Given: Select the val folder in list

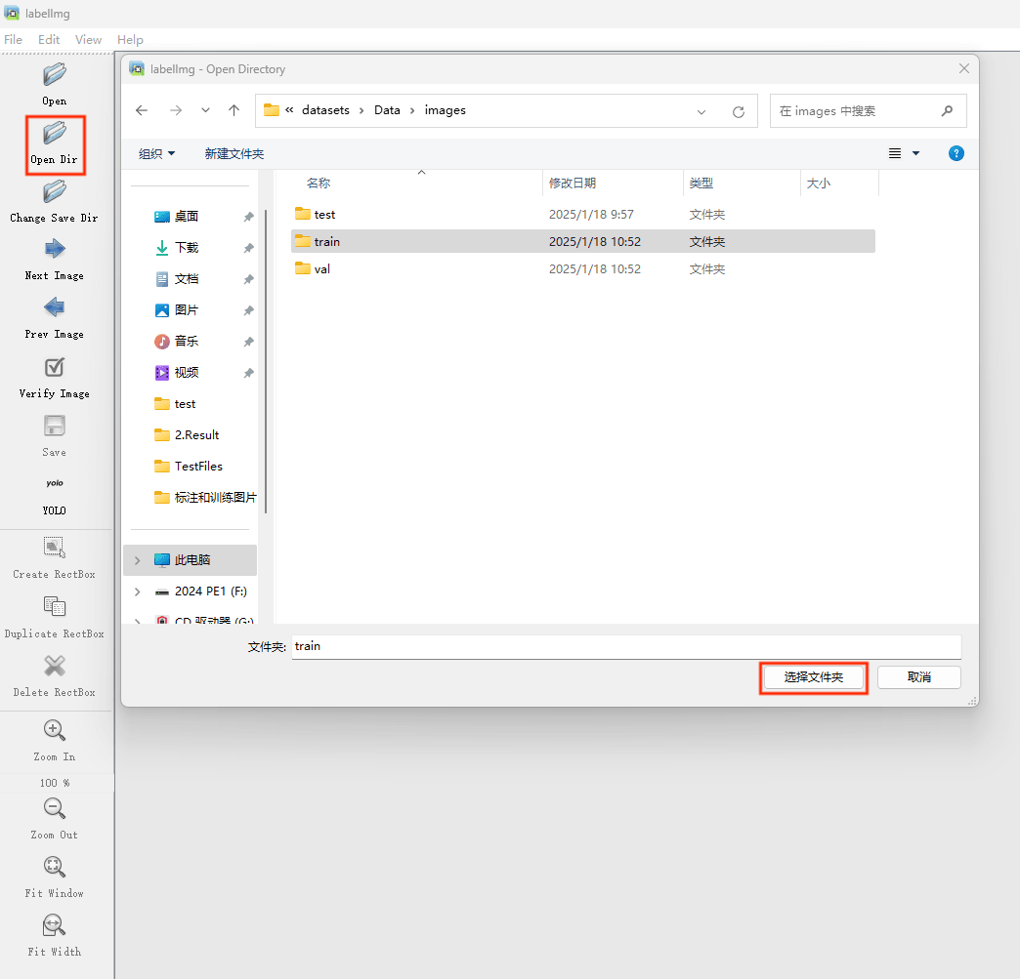Looking at the screenshot, I should [321, 268].
